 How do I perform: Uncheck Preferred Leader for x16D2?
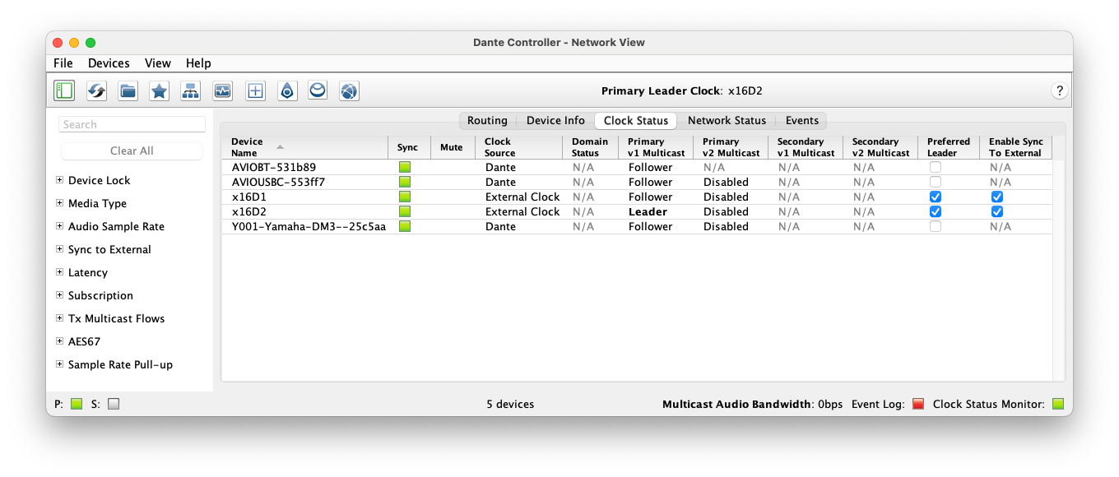pos(935,211)
